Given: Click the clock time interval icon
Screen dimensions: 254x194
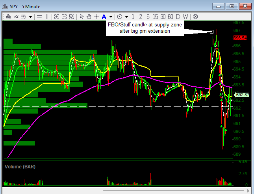Looking at the screenshot, I should 120,17.
